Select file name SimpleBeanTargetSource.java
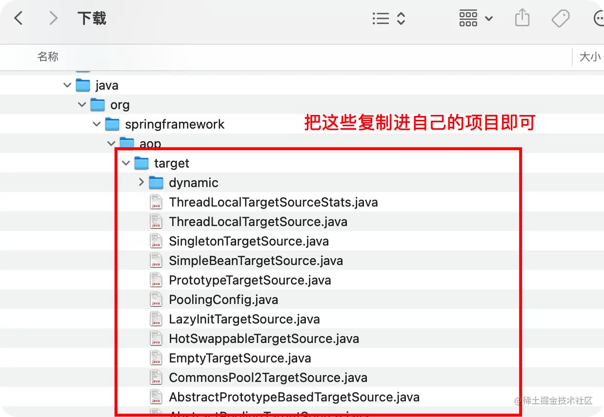604x417 pixels. pos(256,261)
